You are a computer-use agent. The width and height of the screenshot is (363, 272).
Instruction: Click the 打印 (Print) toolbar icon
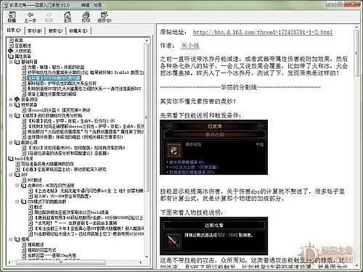tap(86, 17)
